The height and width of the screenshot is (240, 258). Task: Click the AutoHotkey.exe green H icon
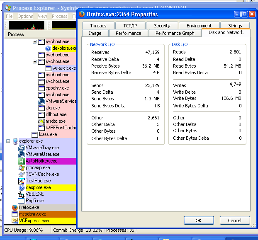[22, 161]
